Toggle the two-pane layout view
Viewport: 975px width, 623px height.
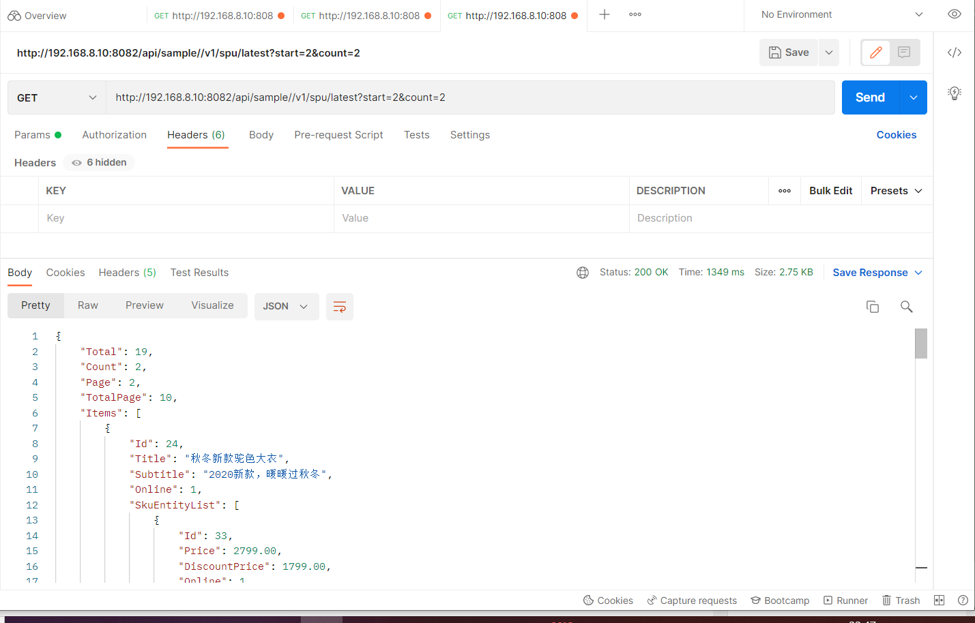pyautogui.click(x=939, y=600)
